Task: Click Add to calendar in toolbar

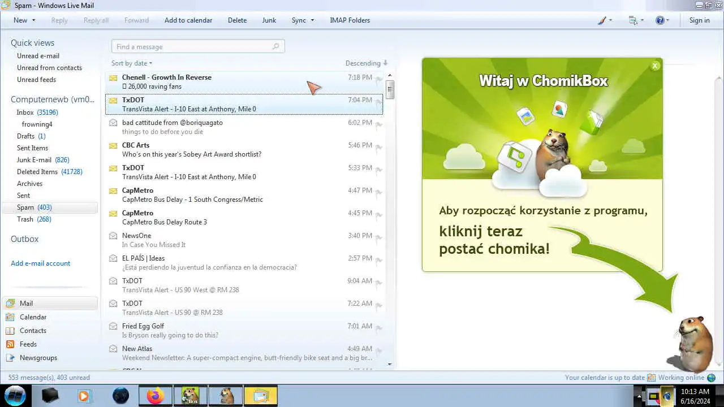Action: coord(188,20)
